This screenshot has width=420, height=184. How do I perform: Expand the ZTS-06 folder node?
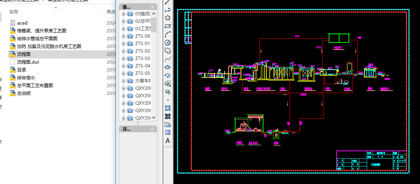tap(123, 36)
